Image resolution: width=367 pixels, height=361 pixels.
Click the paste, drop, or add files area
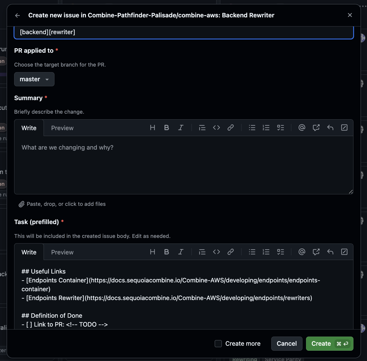(62, 204)
